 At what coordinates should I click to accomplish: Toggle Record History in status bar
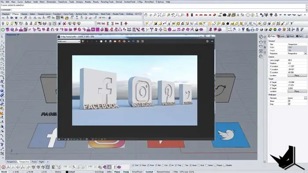[163, 172]
